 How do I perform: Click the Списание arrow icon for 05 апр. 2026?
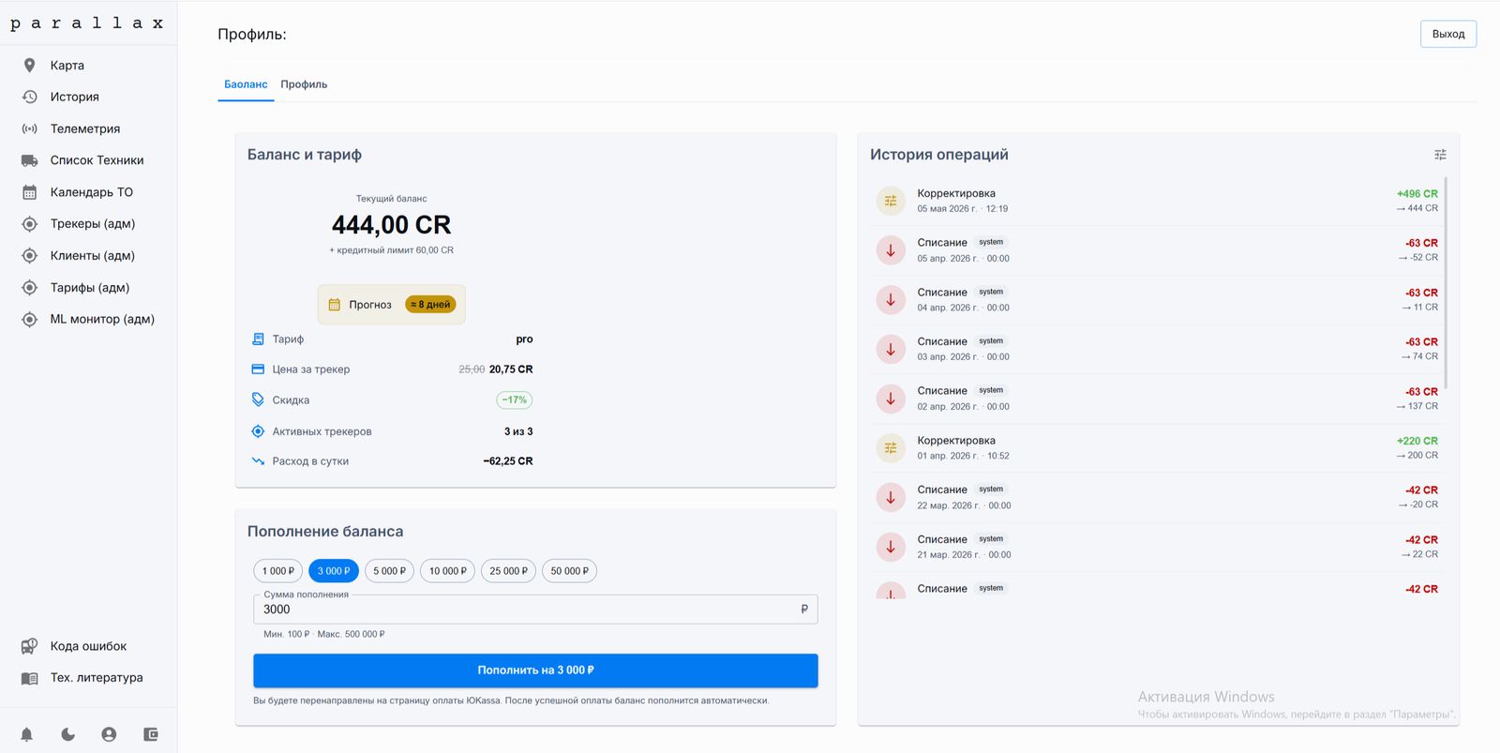click(891, 250)
